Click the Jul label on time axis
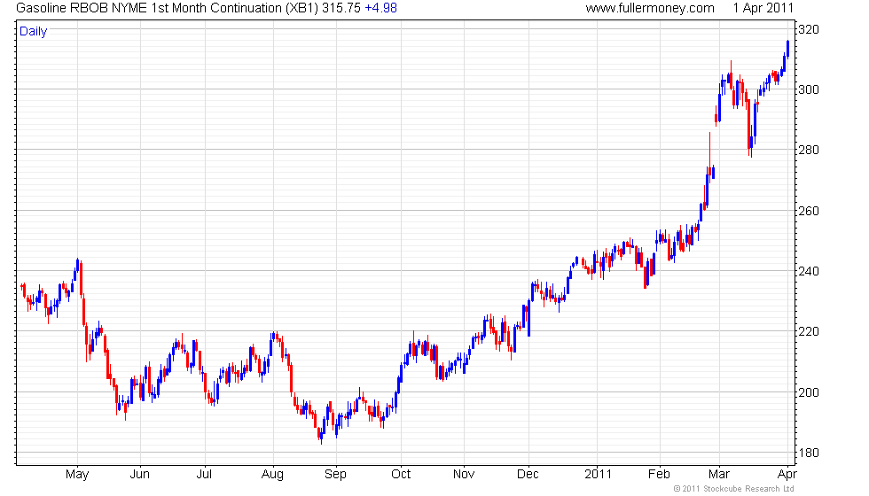Screen dimensions: 869x496 click(205, 475)
